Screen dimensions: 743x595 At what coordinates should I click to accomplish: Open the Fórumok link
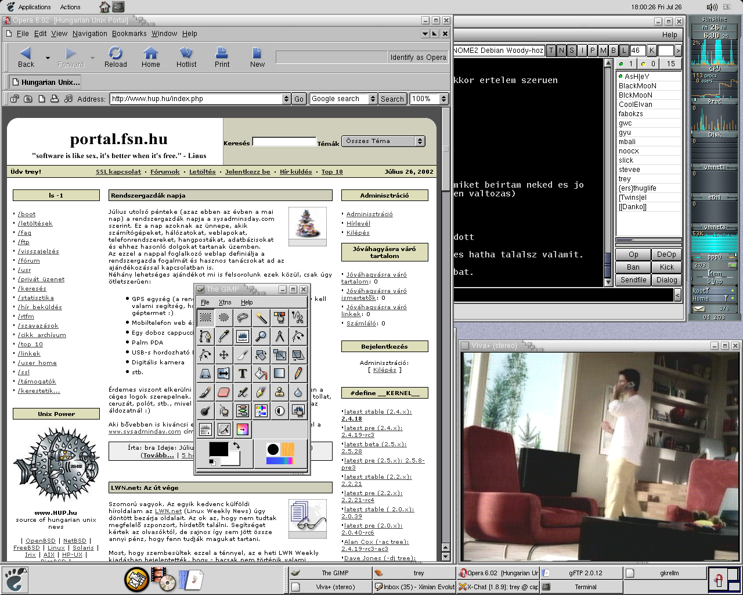(165, 172)
